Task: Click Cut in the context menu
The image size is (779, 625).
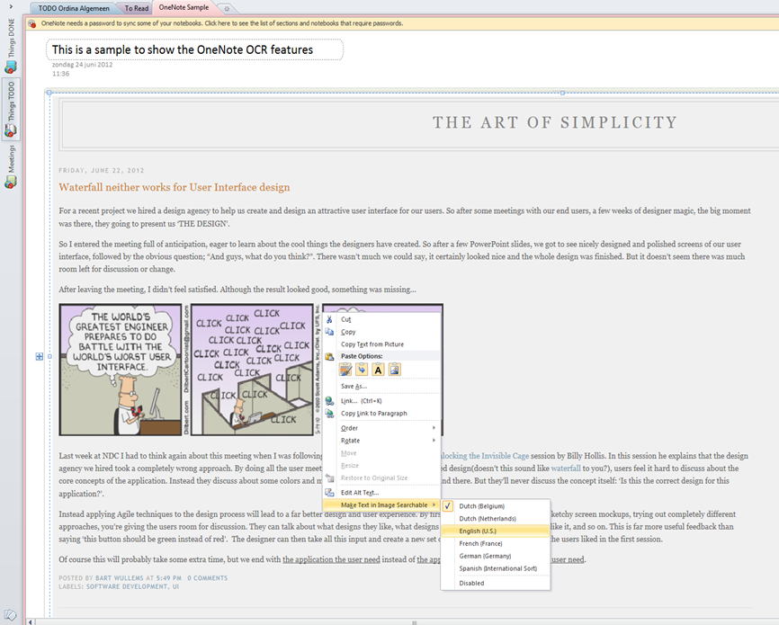Action: coord(381,319)
